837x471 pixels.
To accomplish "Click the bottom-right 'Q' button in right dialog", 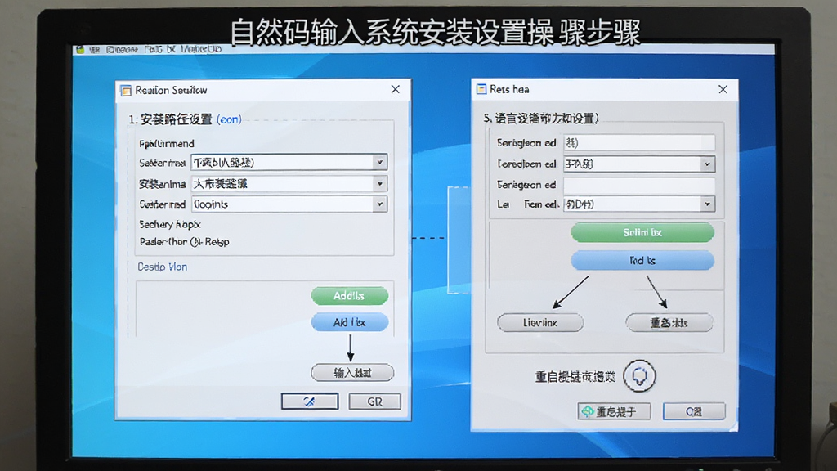I will pos(694,412).
